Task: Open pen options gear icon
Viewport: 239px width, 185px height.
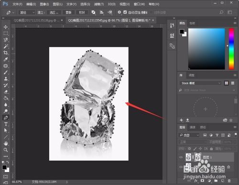Action: coord(119,12)
